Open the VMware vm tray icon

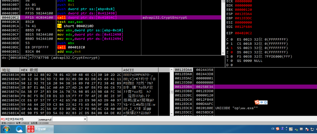point(302,129)
